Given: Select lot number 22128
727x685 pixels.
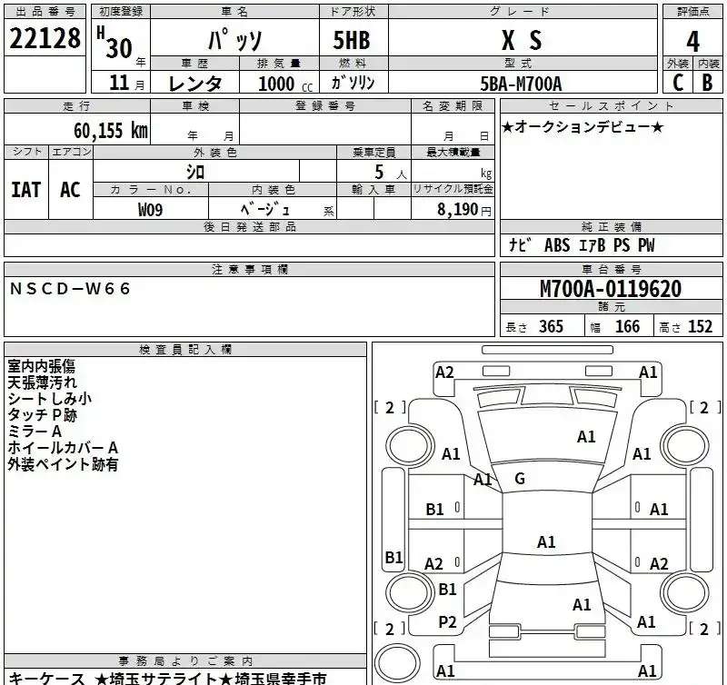Looking at the screenshot, I should [45, 38].
